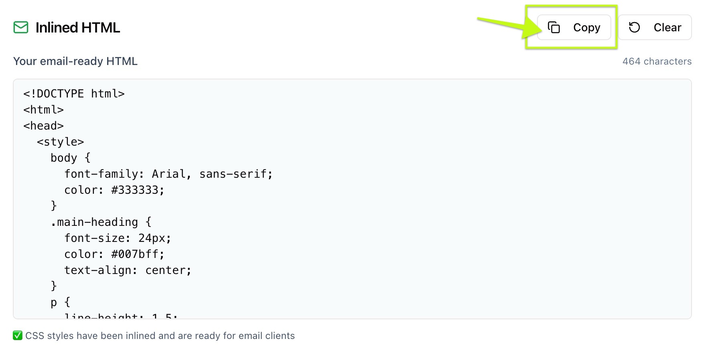Select the .main-heading CSS rule in the output
Screen dimensions: 708x349
[101, 221]
